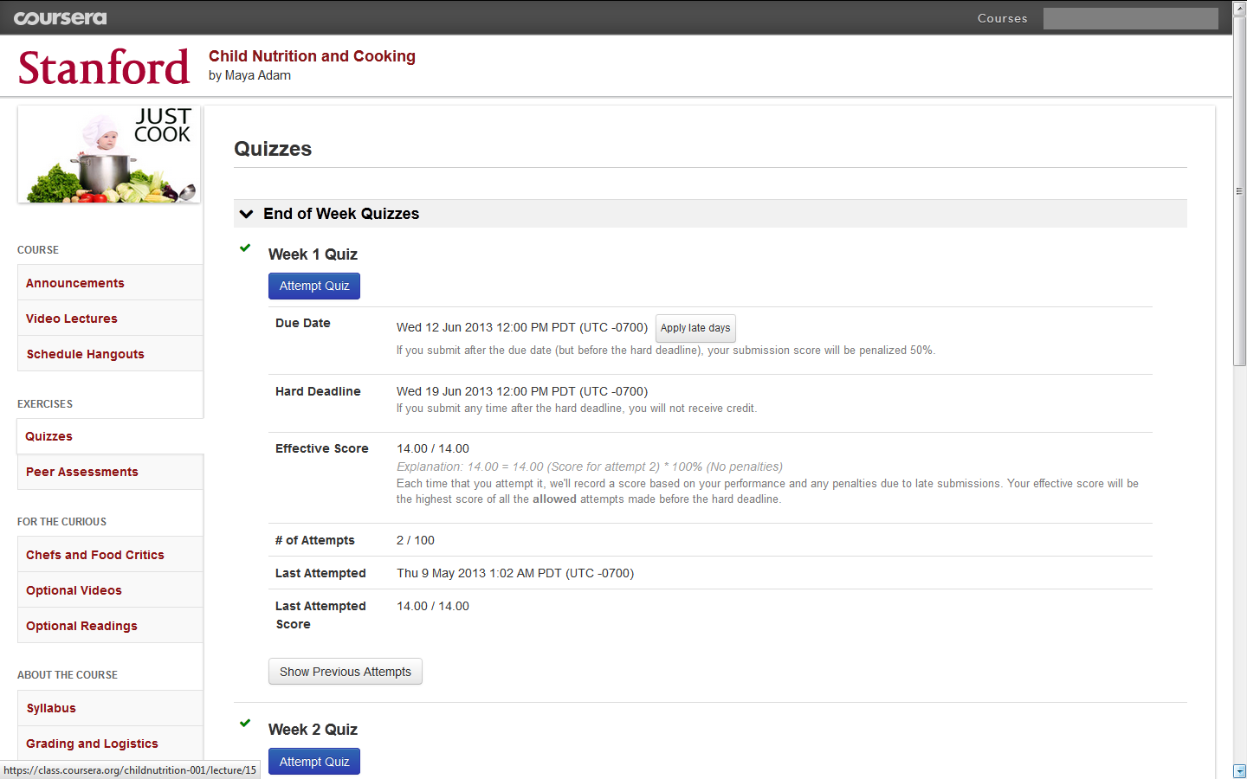Open Video Lectures from the sidebar
Screen dimensions: 1247x779
click(110, 319)
